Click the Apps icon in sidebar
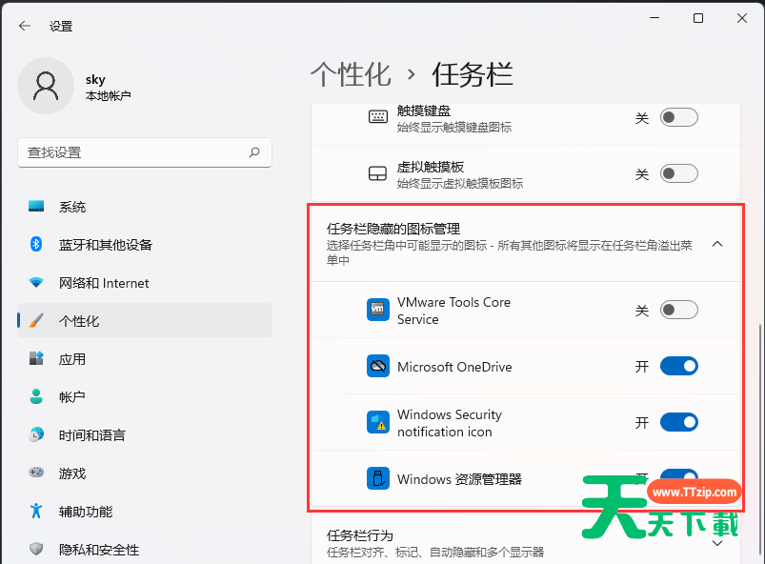 click(36, 358)
